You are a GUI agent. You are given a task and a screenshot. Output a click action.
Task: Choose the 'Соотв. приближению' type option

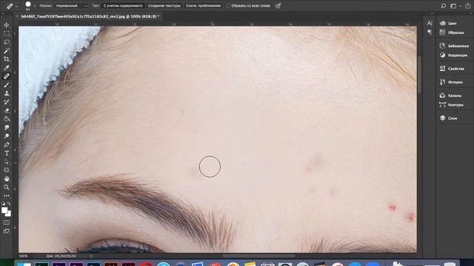(x=203, y=6)
